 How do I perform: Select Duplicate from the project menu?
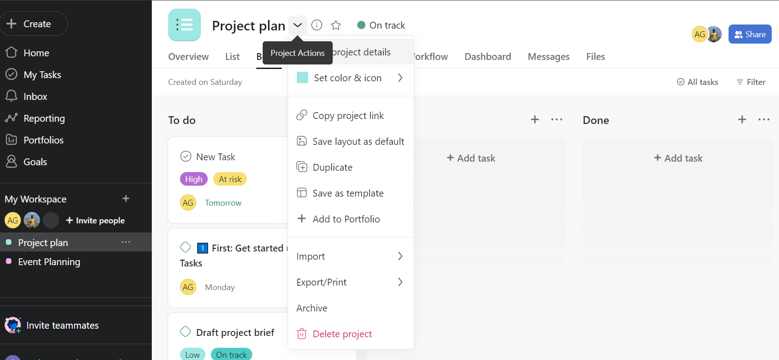(x=332, y=168)
